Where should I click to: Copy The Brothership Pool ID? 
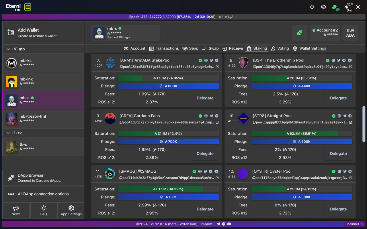[255, 67]
